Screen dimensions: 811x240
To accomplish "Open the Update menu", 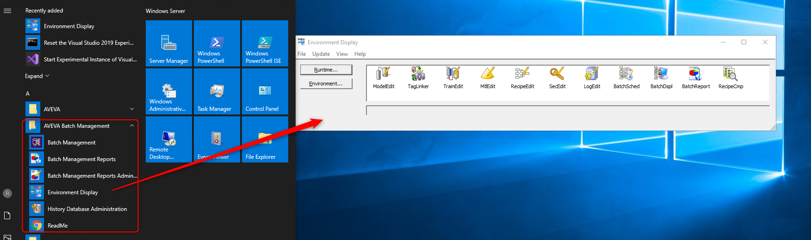I will click(321, 54).
